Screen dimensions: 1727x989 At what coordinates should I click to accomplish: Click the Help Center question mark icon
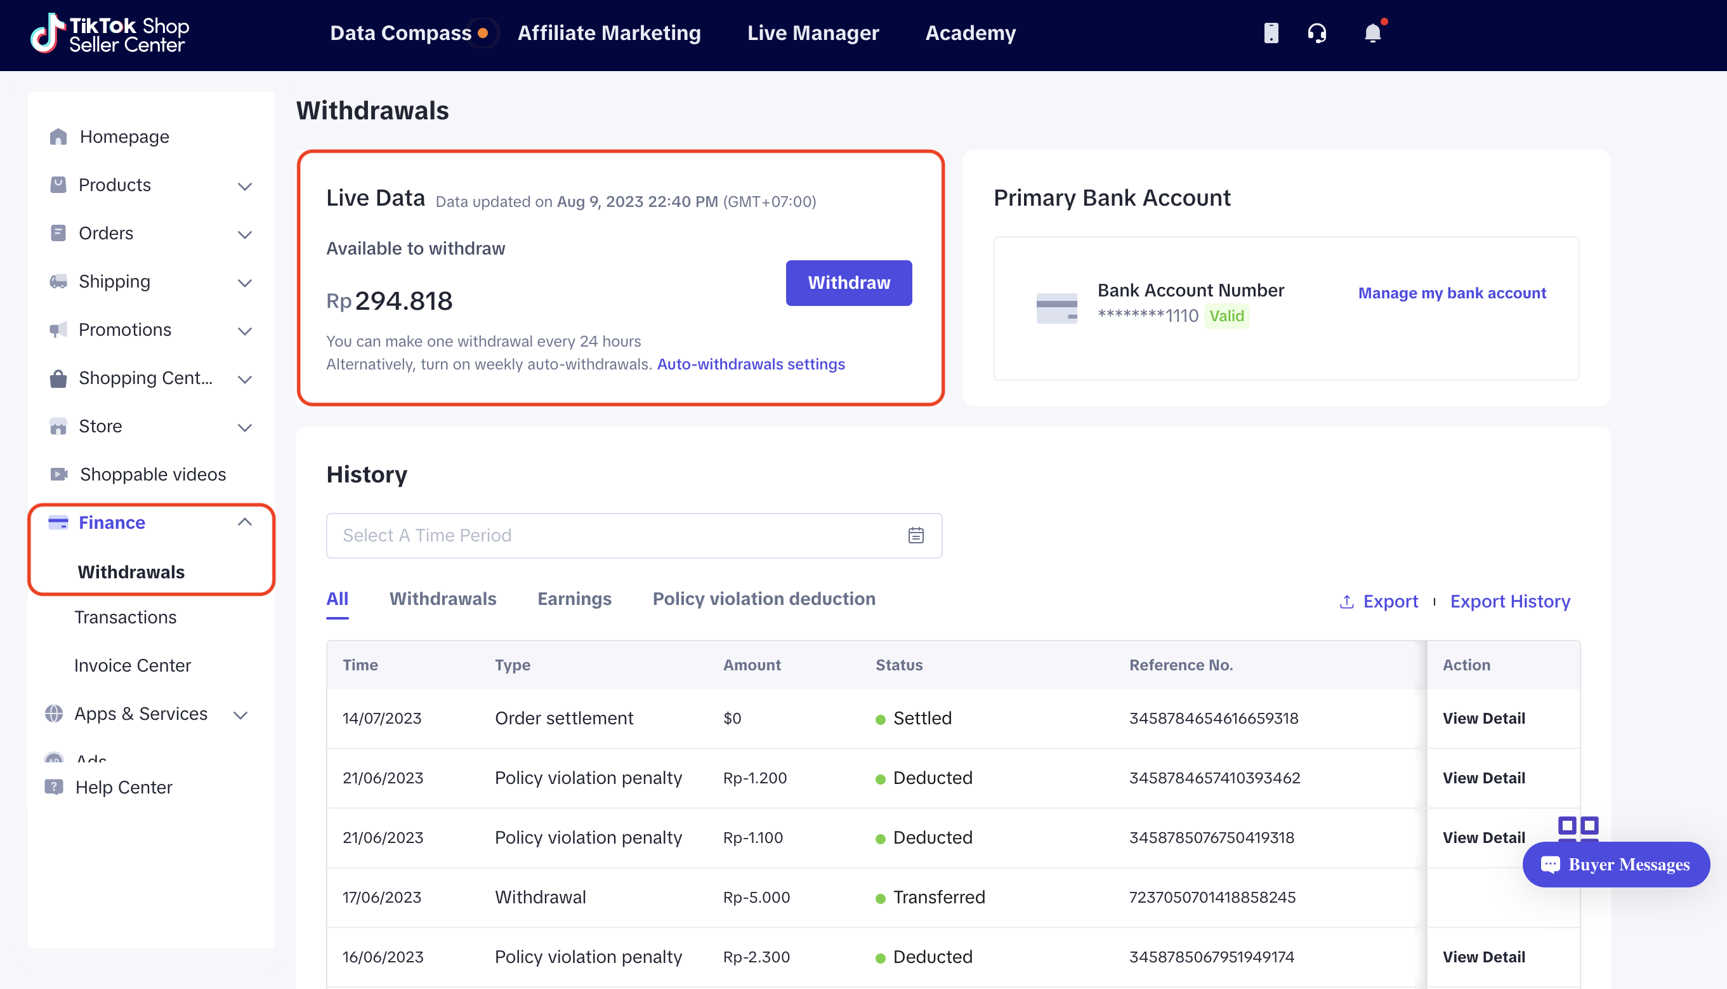click(x=54, y=787)
